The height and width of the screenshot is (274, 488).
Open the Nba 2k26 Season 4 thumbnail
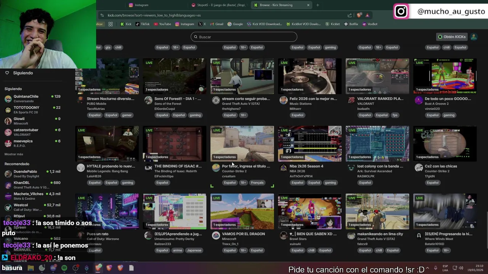pos(310,144)
